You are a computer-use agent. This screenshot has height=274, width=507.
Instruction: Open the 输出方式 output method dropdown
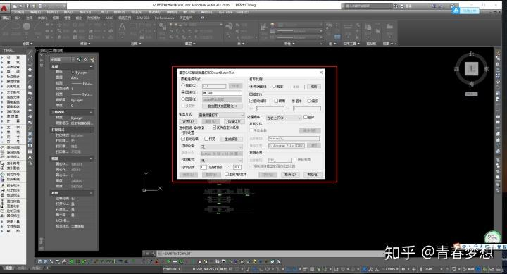(x=221, y=115)
